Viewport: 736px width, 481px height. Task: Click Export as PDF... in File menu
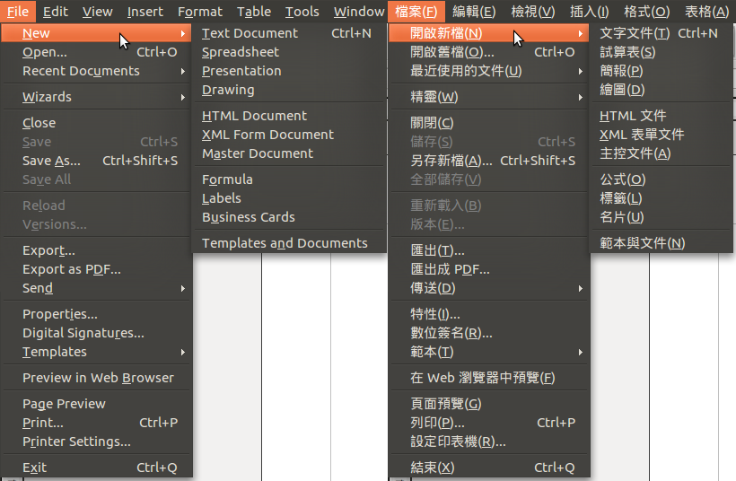click(71, 269)
